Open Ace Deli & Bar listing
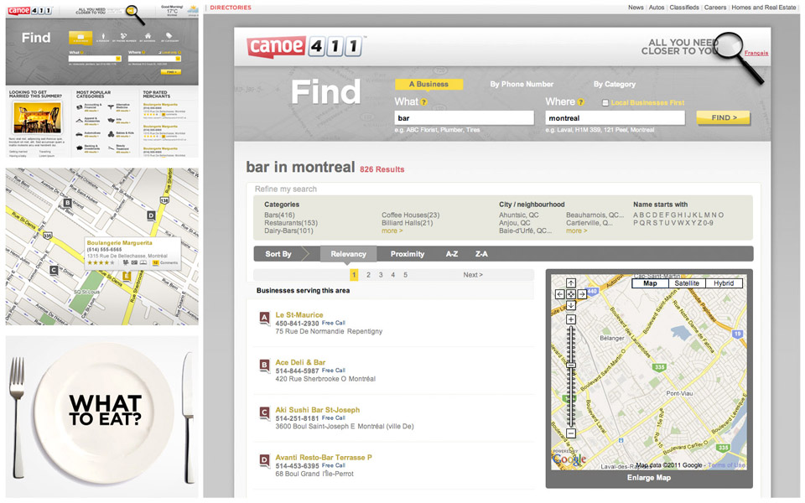The image size is (805, 503). (x=300, y=362)
